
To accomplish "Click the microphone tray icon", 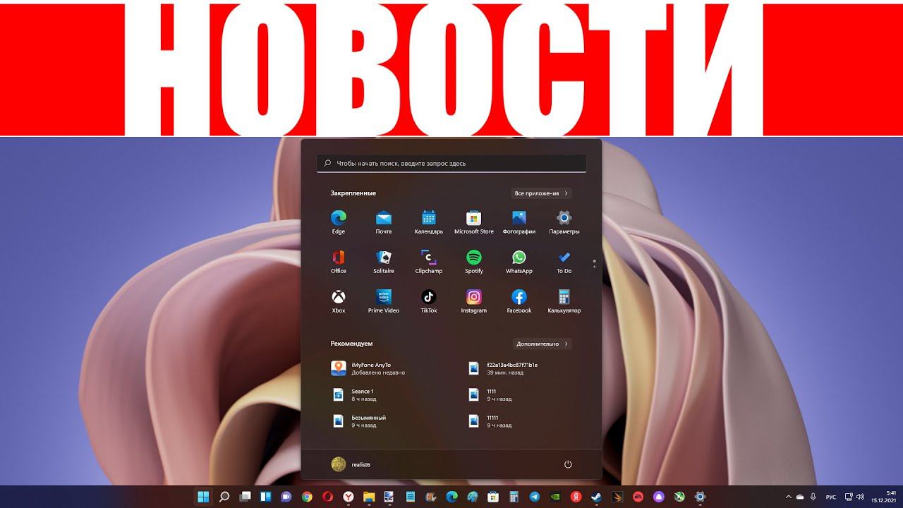I will tap(813, 497).
